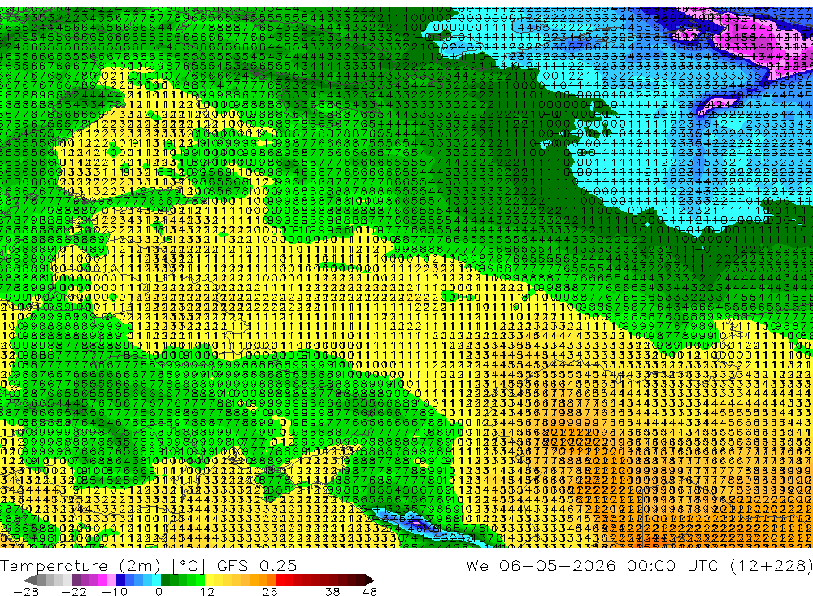This screenshot has width=813, height=596.
Task: Click the dark blue swatch above -10
Action: tap(120, 581)
